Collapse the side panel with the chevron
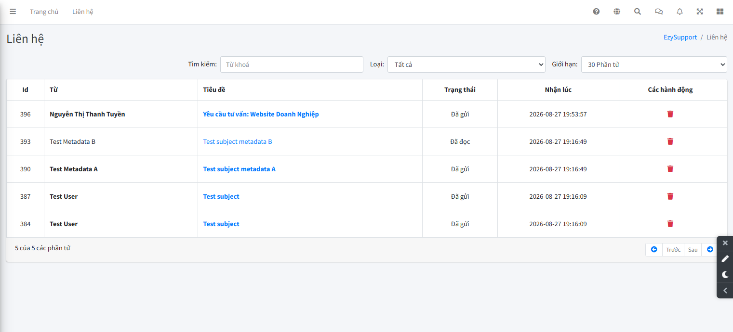The height and width of the screenshot is (332, 733). (725, 291)
